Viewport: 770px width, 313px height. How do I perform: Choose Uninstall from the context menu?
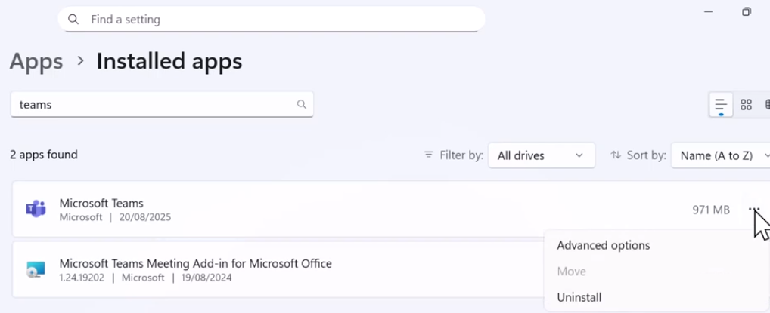[x=579, y=297]
